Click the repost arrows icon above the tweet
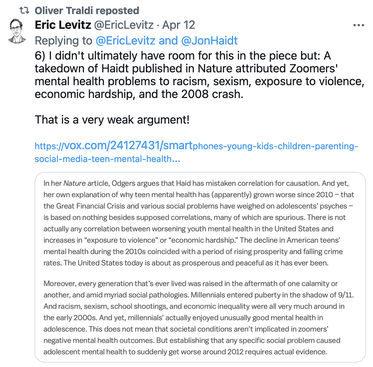 24,11
